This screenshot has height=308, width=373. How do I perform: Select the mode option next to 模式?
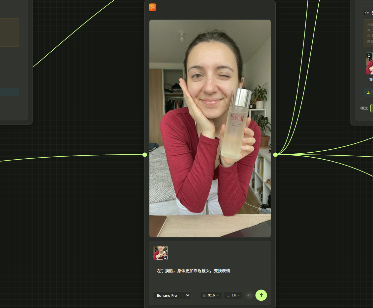pos(371,108)
